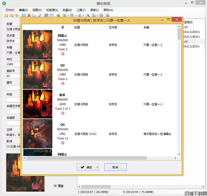207x196 pixels.
Task: Click the Track 3 of 1 text
Action: 62,109
